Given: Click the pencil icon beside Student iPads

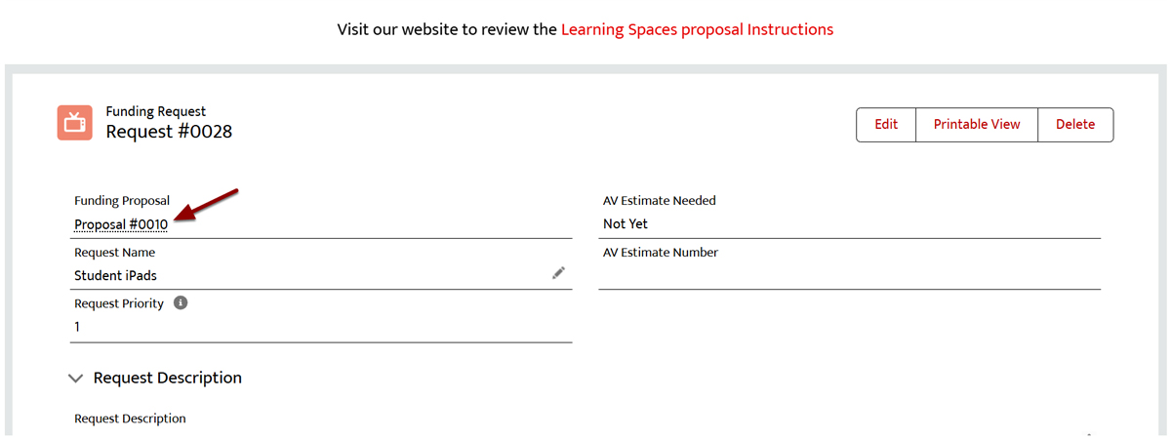Looking at the screenshot, I should click(558, 273).
